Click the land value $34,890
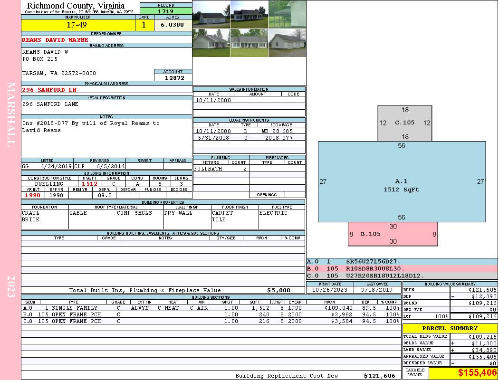Image resolution: width=499 pixels, height=380 pixels. click(x=484, y=350)
